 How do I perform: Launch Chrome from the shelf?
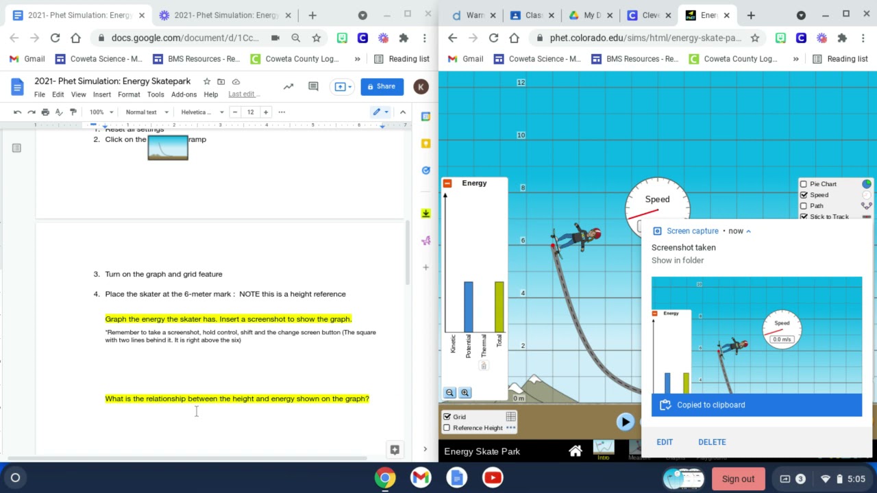click(x=385, y=478)
